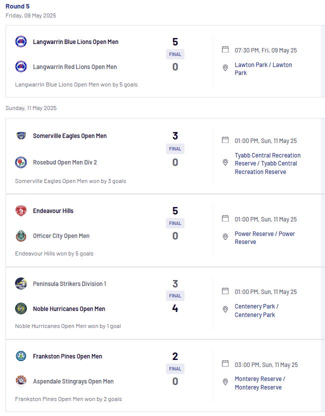Click the Officer City club logo
Image resolution: width=325 pixels, height=416 pixels.
tap(21, 236)
